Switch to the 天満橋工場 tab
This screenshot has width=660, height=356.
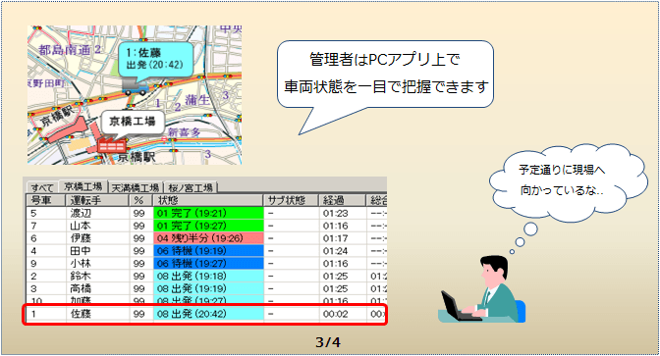[136, 187]
